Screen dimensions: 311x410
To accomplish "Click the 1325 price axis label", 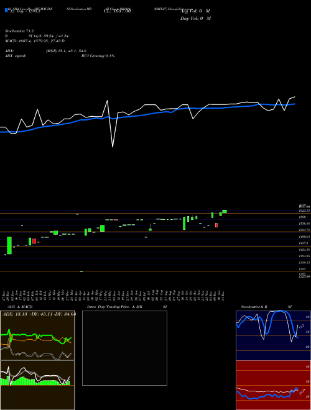I will tap(303, 269).
